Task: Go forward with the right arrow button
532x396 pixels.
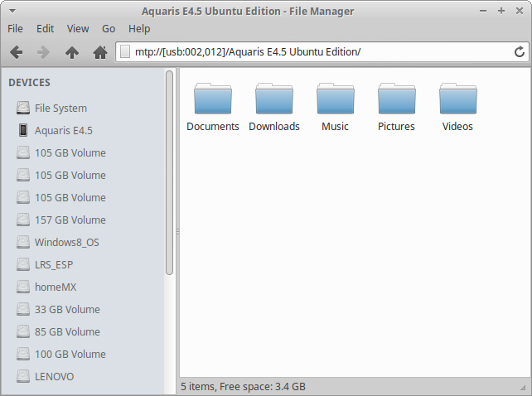Action: [x=43, y=52]
